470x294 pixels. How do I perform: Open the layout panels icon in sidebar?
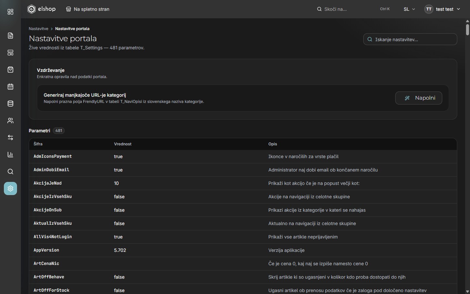tap(10, 53)
